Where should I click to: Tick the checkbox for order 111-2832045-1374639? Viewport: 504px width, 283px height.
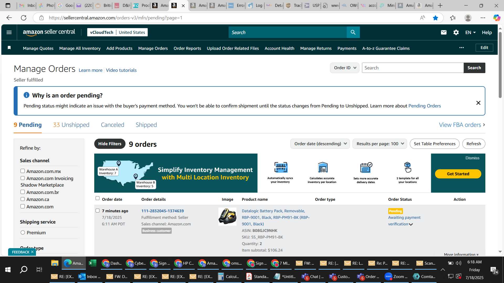coord(97,211)
